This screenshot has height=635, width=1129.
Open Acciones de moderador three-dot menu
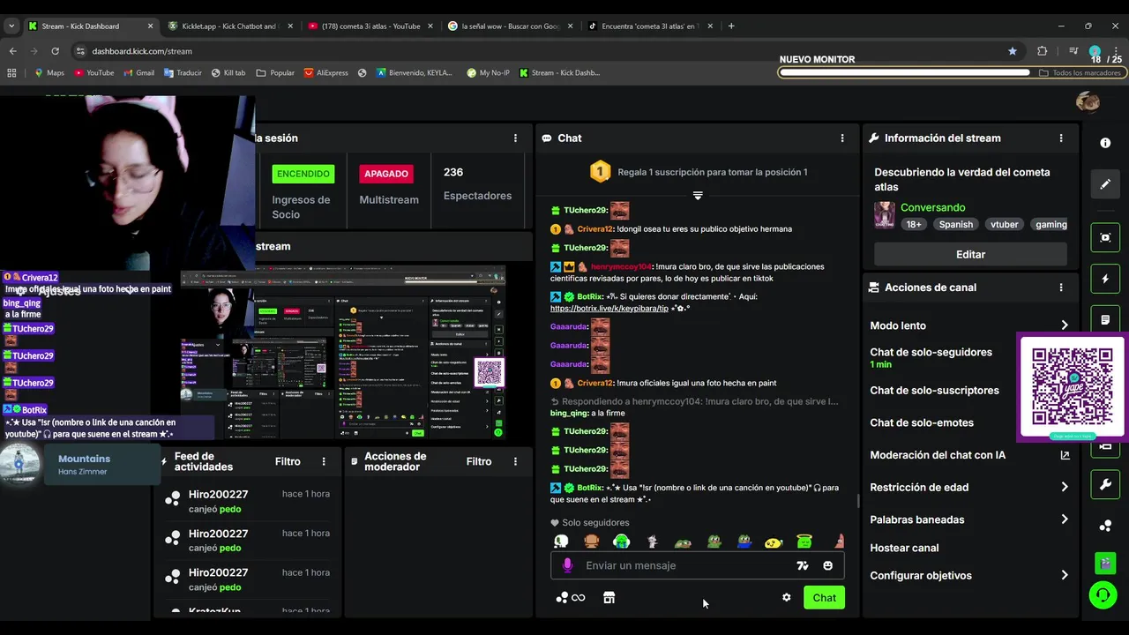[515, 461]
